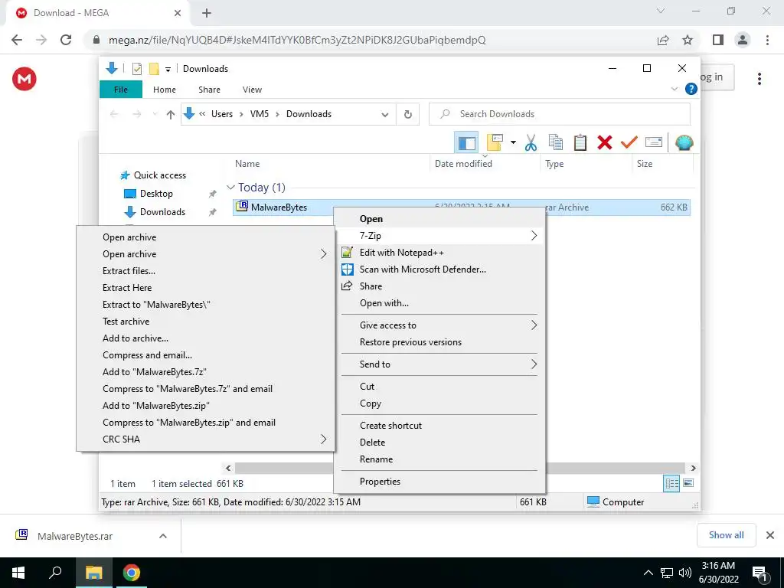The height and width of the screenshot is (588, 784).
Task: Click the Windows Start button
Action: point(18,573)
